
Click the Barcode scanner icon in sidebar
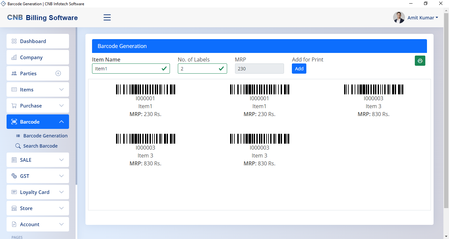pyautogui.click(x=14, y=122)
